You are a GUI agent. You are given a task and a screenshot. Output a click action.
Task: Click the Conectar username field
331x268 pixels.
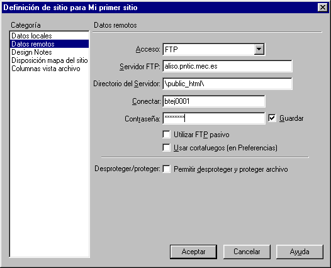[x=214, y=101]
